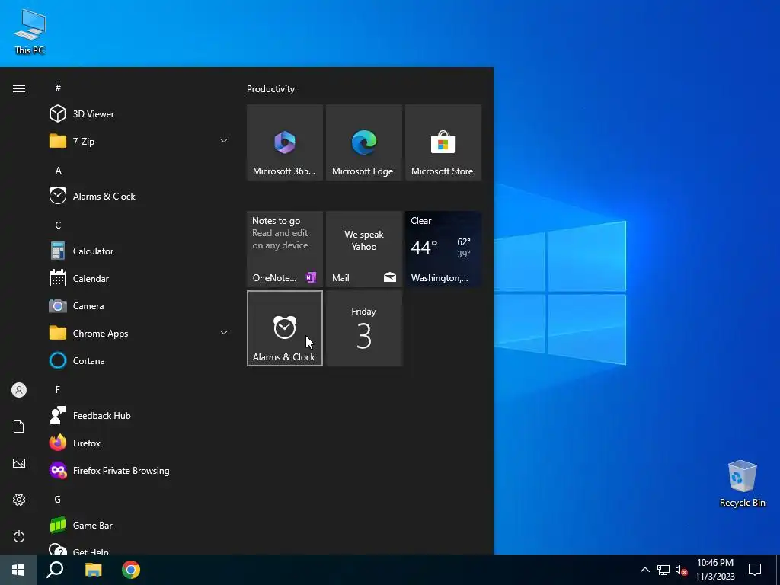Open the Microsoft Store tile
Image resolution: width=780 pixels, height=585 pixels.
coord(443,142)
